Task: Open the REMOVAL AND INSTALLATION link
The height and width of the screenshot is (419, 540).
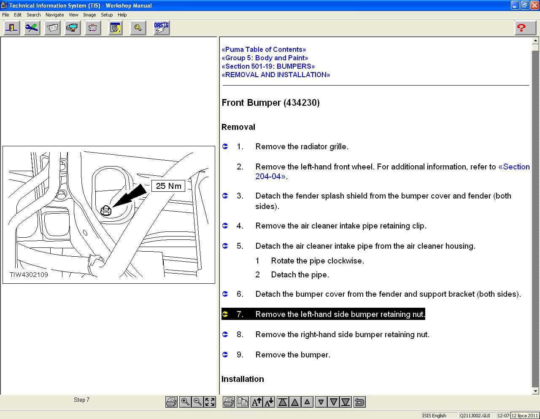Action: 276,75
